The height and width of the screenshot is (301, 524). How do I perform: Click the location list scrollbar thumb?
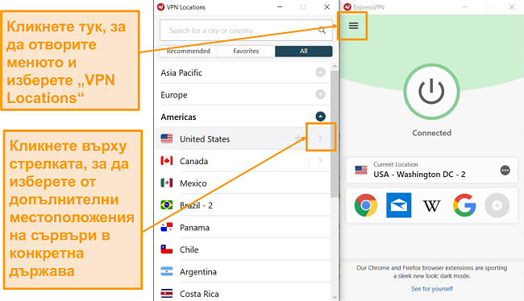coord(334,134)
